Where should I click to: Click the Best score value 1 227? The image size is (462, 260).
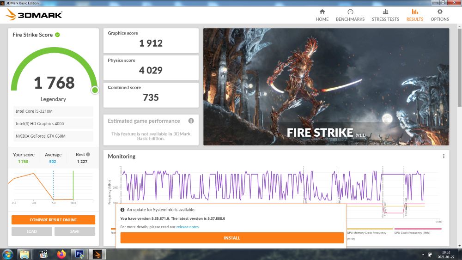[82, 162]
